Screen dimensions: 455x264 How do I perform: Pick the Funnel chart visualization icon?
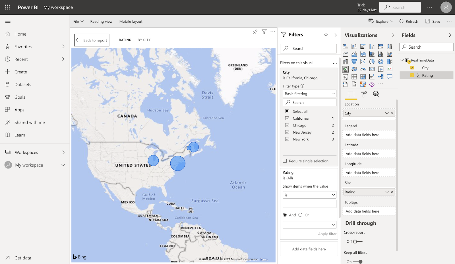[354, 62]
